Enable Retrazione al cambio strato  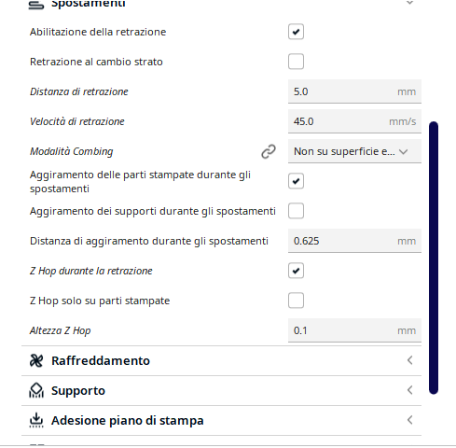coord(296,62)
